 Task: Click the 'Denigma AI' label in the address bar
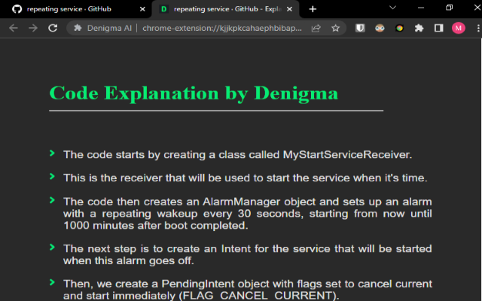109,29
